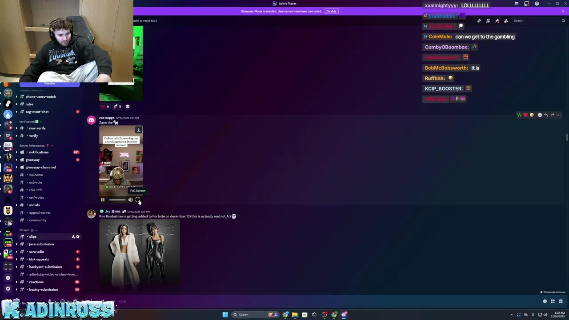The width and height of the screenshot is (569, 320).
Task: Open the community channel
Action: [37, 220]
